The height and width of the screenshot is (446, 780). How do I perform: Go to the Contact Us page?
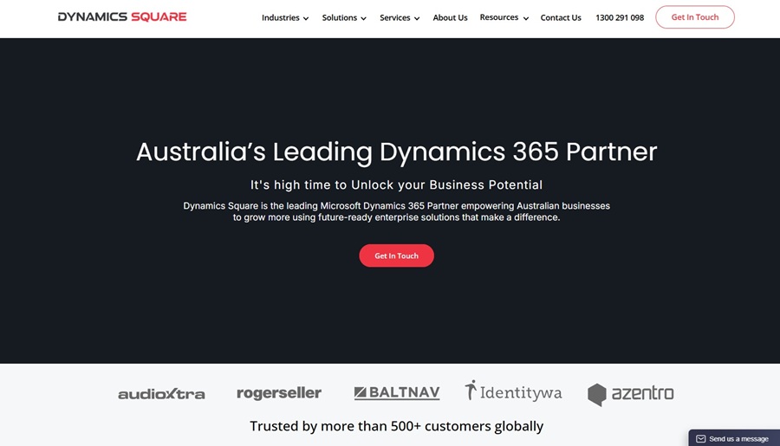coord(561,17)
